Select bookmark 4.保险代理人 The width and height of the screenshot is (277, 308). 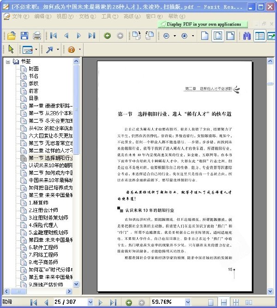[43, 225]
